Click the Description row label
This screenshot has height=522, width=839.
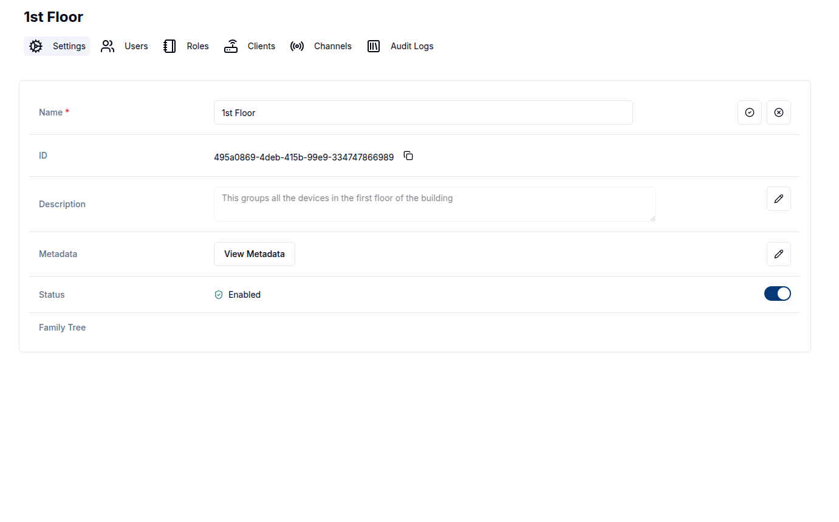point(63,204)
